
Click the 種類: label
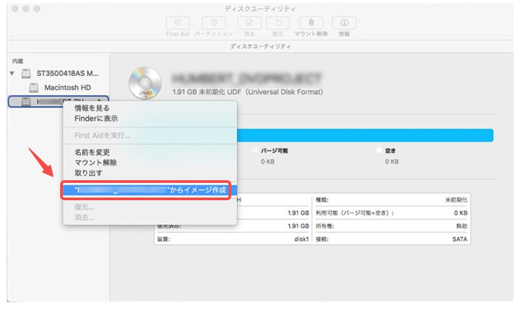click(x=322, y=200)
